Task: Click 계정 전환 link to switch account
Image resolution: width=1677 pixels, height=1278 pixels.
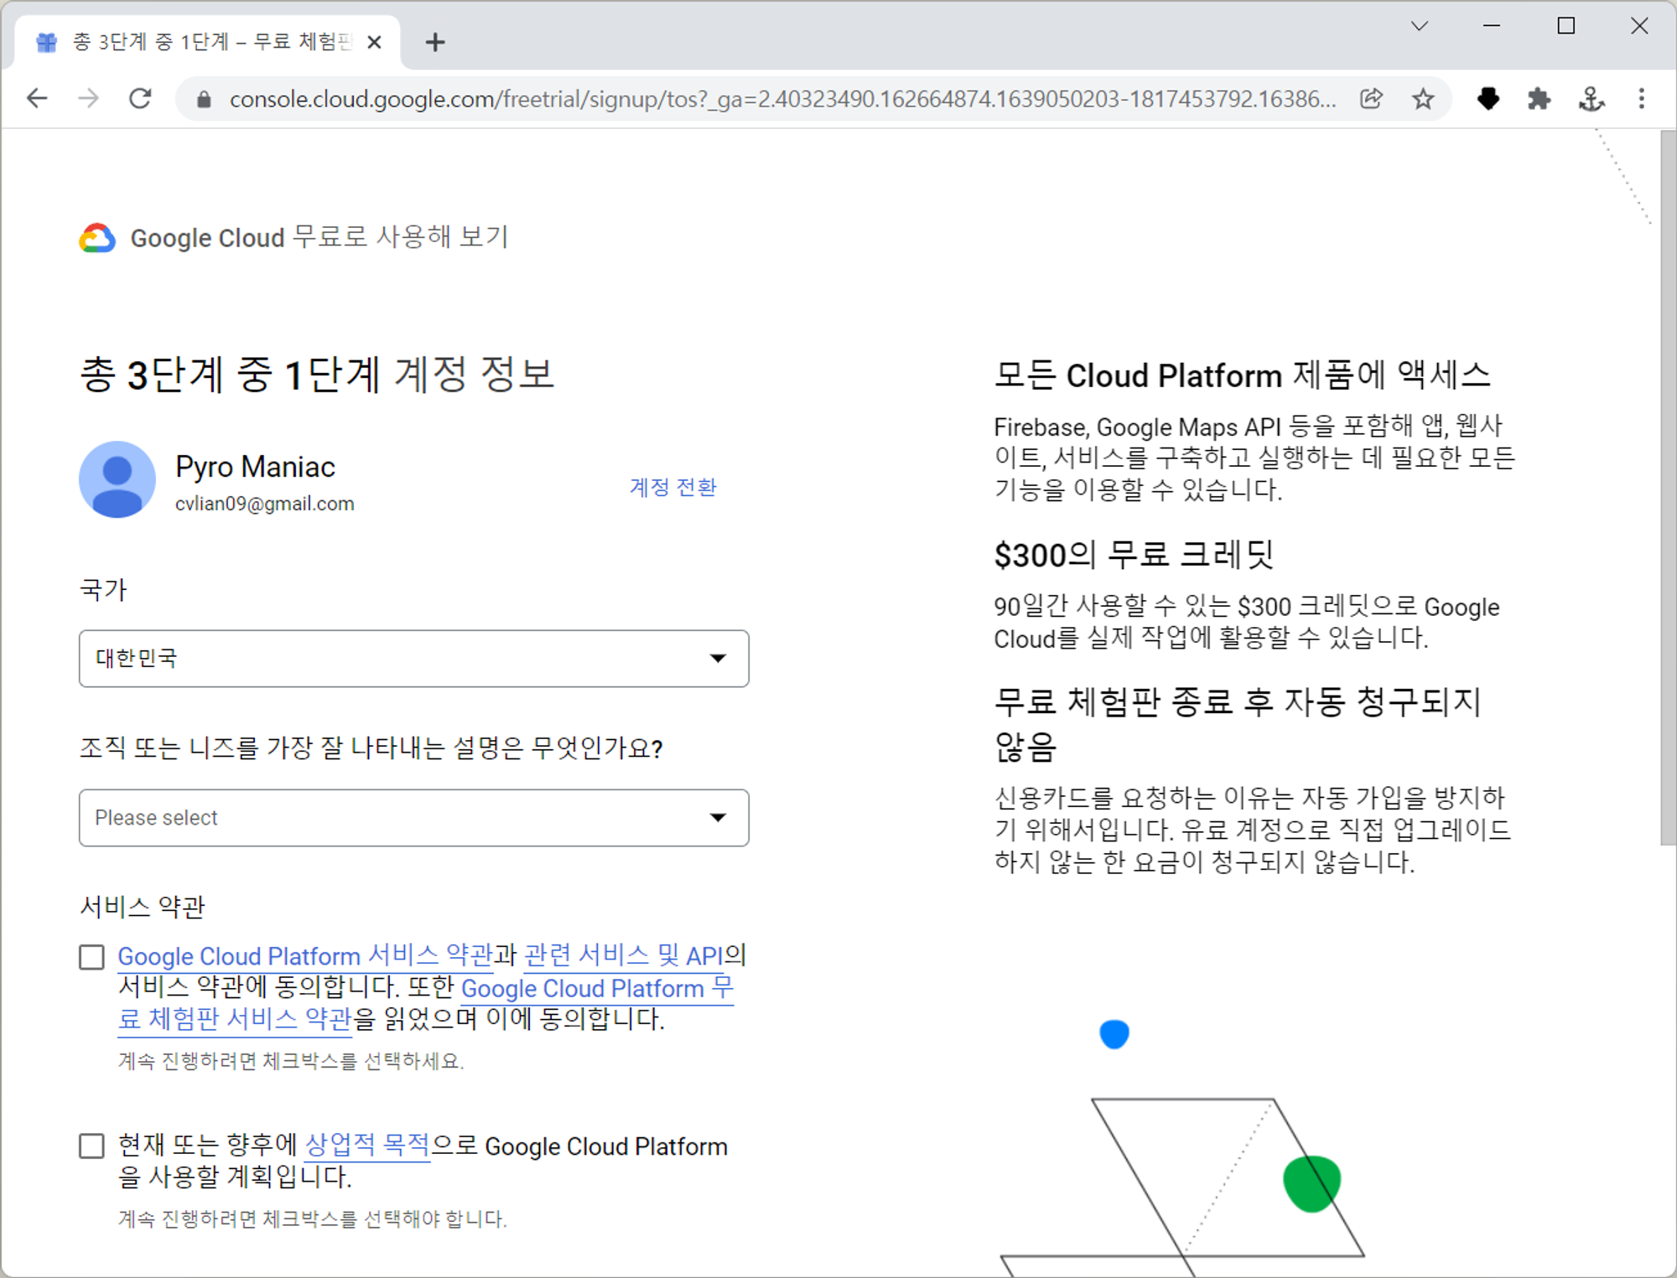Action: click(x=673, y=487)
